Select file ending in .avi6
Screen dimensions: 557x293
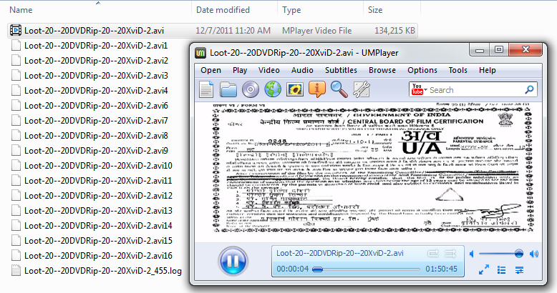(96, 106)
